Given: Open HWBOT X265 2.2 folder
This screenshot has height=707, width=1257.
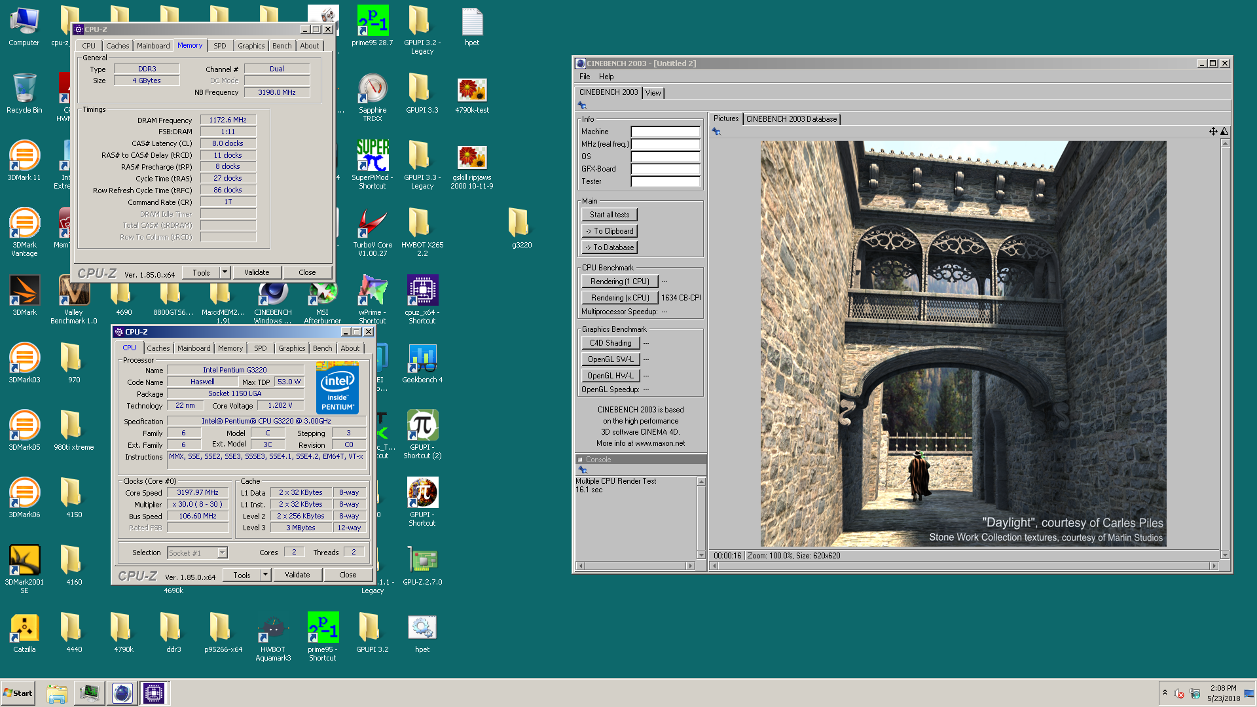Looking at the screenshot, I should coord(422,232).
